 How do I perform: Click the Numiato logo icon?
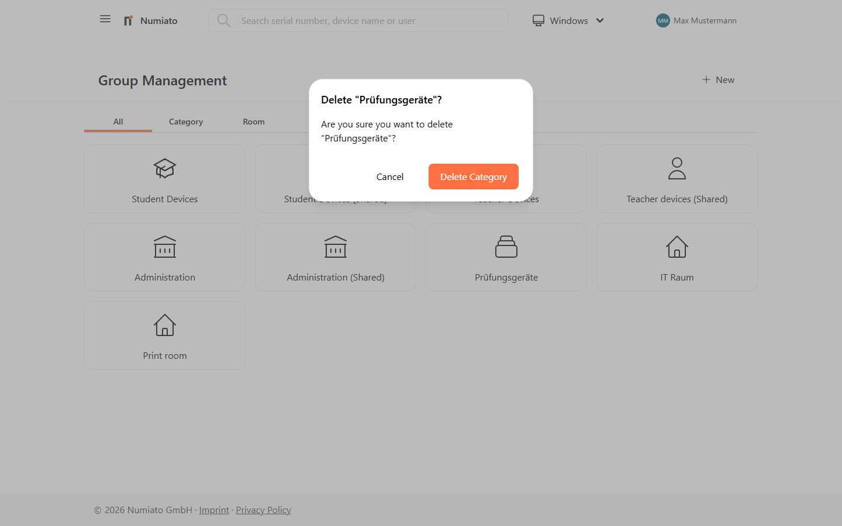pyautogui.click(x=128, y=20)
